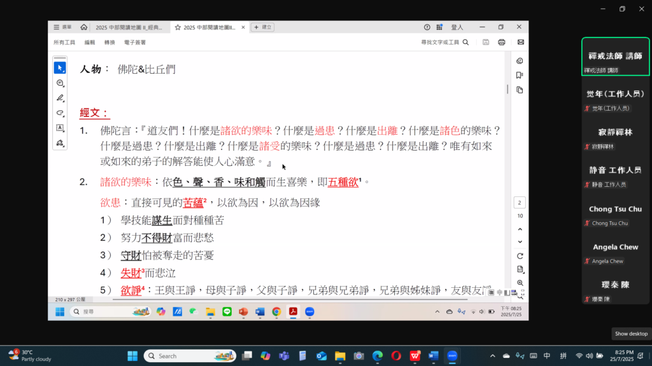Screen dimensions: 652x366
Task: Switch to first document tab 2025 中部閱讀地圖 II_經典
Action: pos(129,27)
